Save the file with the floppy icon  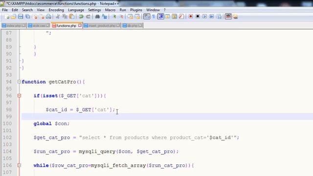pos(21,17)
